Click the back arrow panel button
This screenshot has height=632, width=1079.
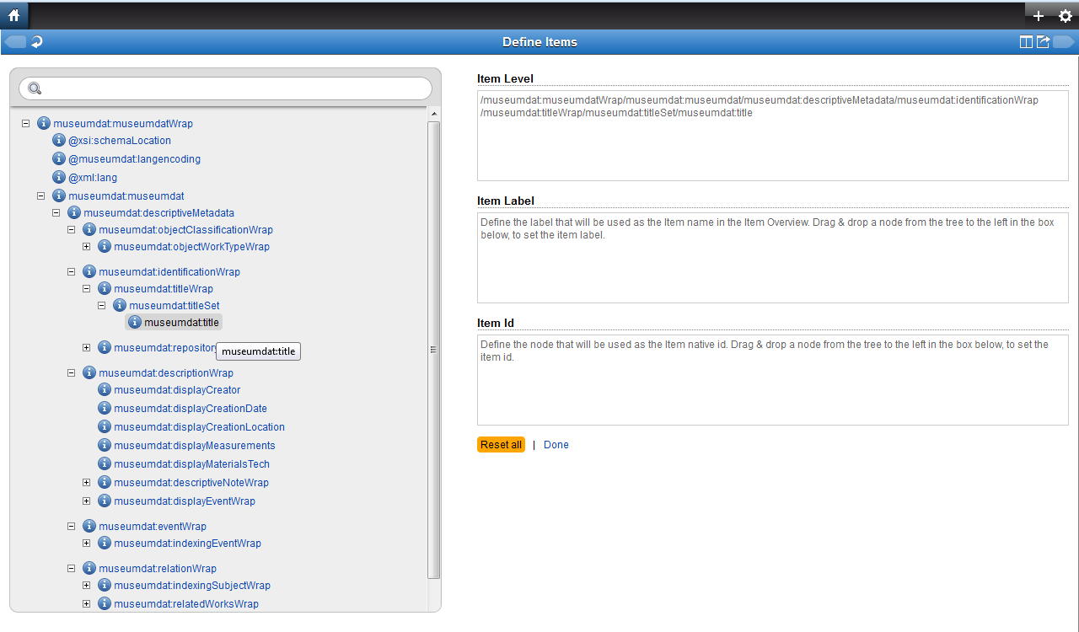coord(15,42)
